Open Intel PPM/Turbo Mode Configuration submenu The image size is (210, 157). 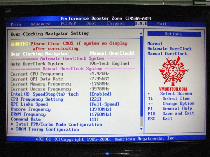coord(59,124)
